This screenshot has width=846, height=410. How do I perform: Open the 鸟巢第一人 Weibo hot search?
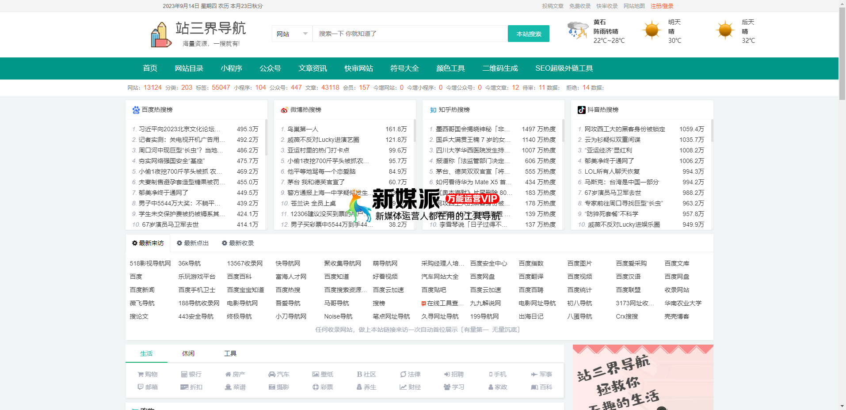tap(303, 129)
